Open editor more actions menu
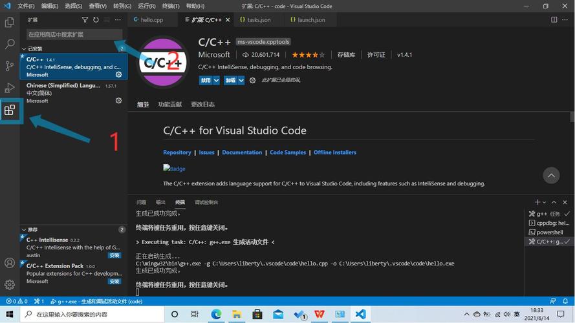The image size is (575, 323). click(565, 20)
